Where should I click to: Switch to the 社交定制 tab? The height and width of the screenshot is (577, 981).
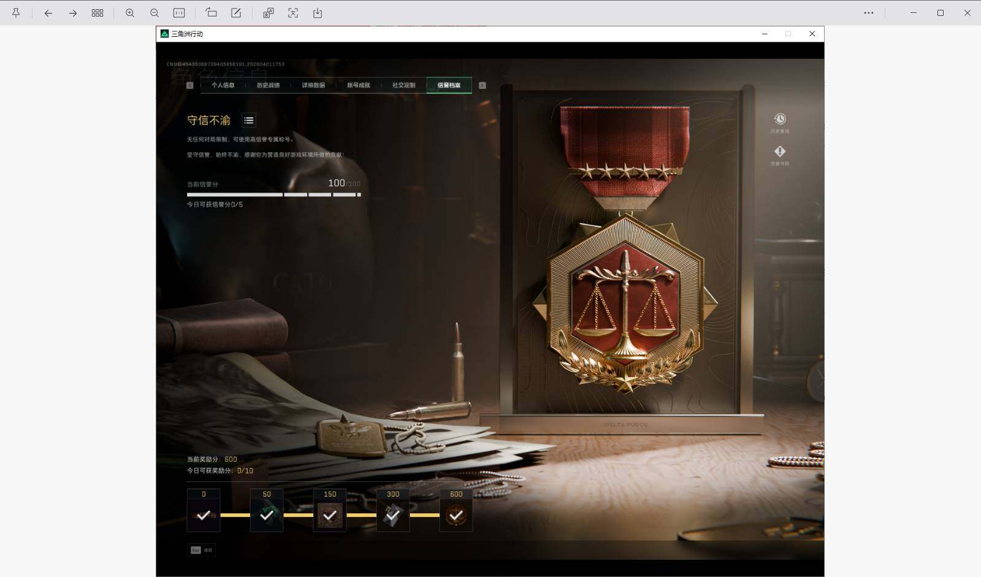click(x=404, y=85)
